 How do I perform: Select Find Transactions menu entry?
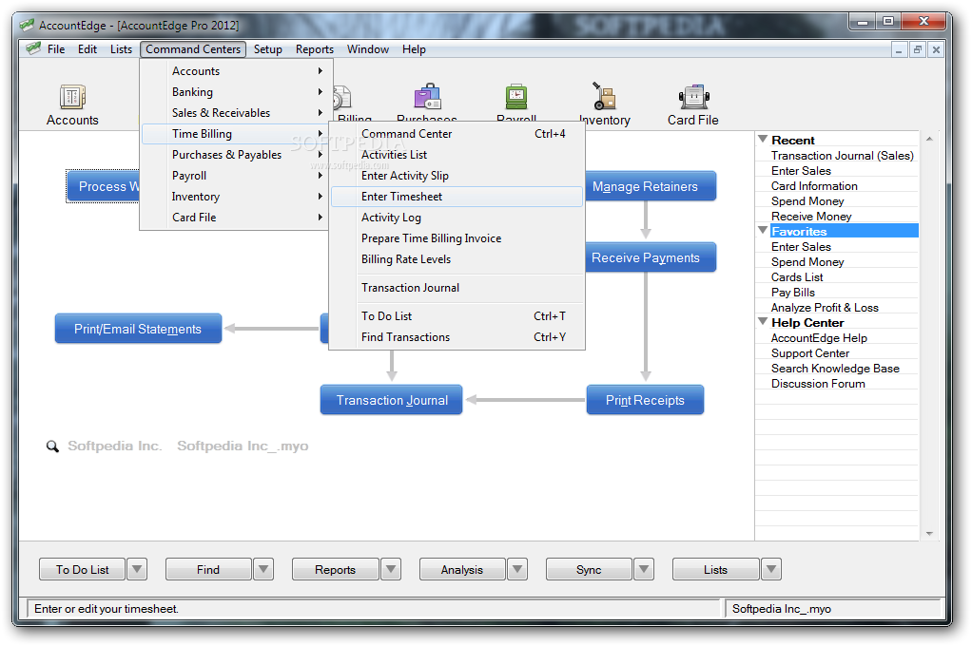tap(457, 337)
